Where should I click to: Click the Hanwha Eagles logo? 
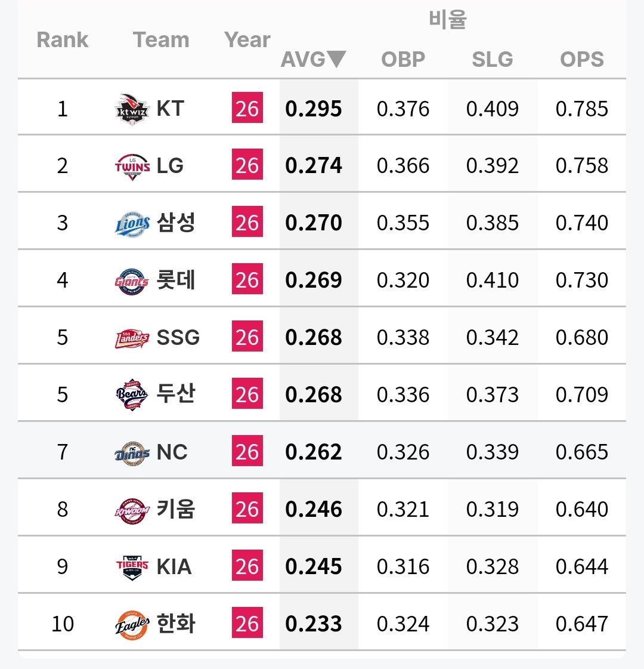(132, 625)
